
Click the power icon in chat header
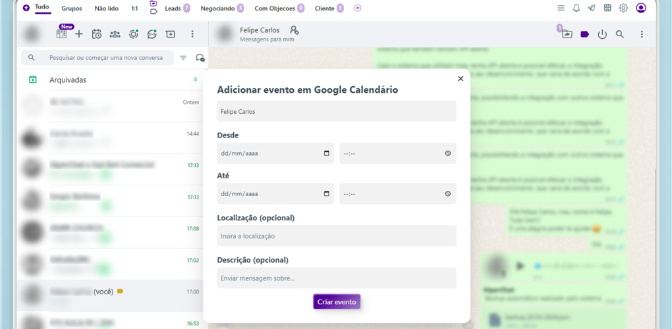pyautogui.click(x=603, y=34)
